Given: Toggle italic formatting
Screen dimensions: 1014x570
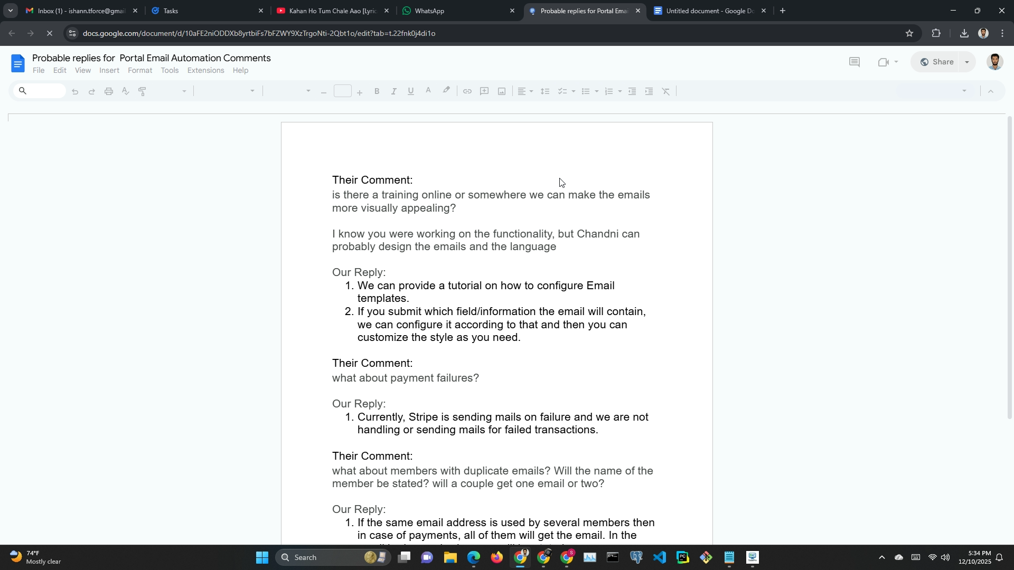Looking at the screenshot, I should click(393, 91).
